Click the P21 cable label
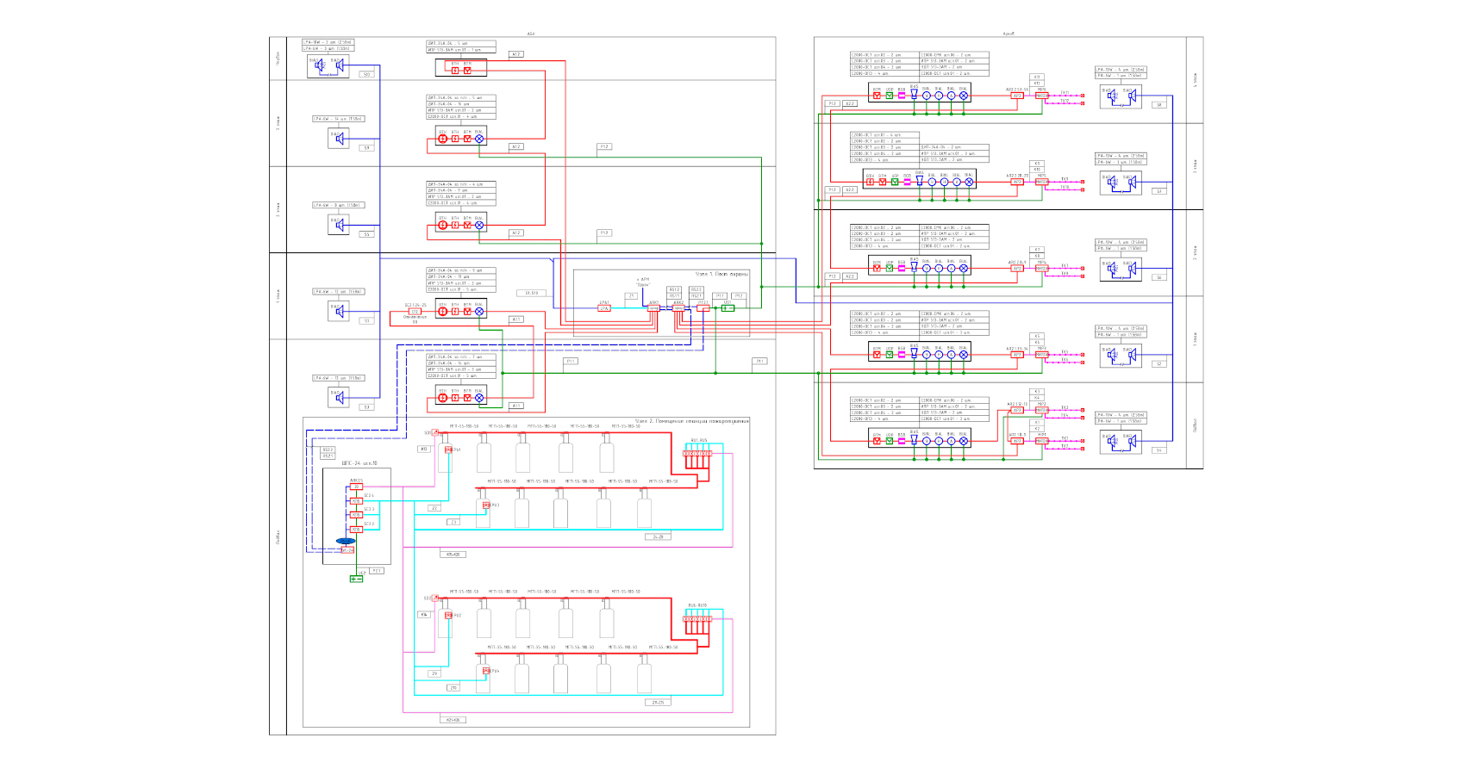 [377, 571]
